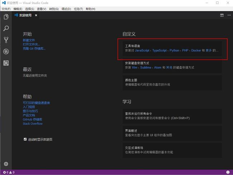This screenshot has width=233, height=175.
Task: Open the 产品文档 link
Action: pyautogui.click(x=29, y=115)
